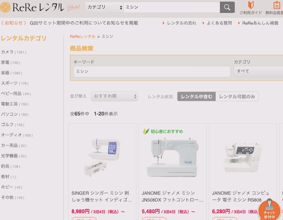Open the JANOME RS808 machine thumbnail
The image size is (283, 220).
tap(243, 157)
